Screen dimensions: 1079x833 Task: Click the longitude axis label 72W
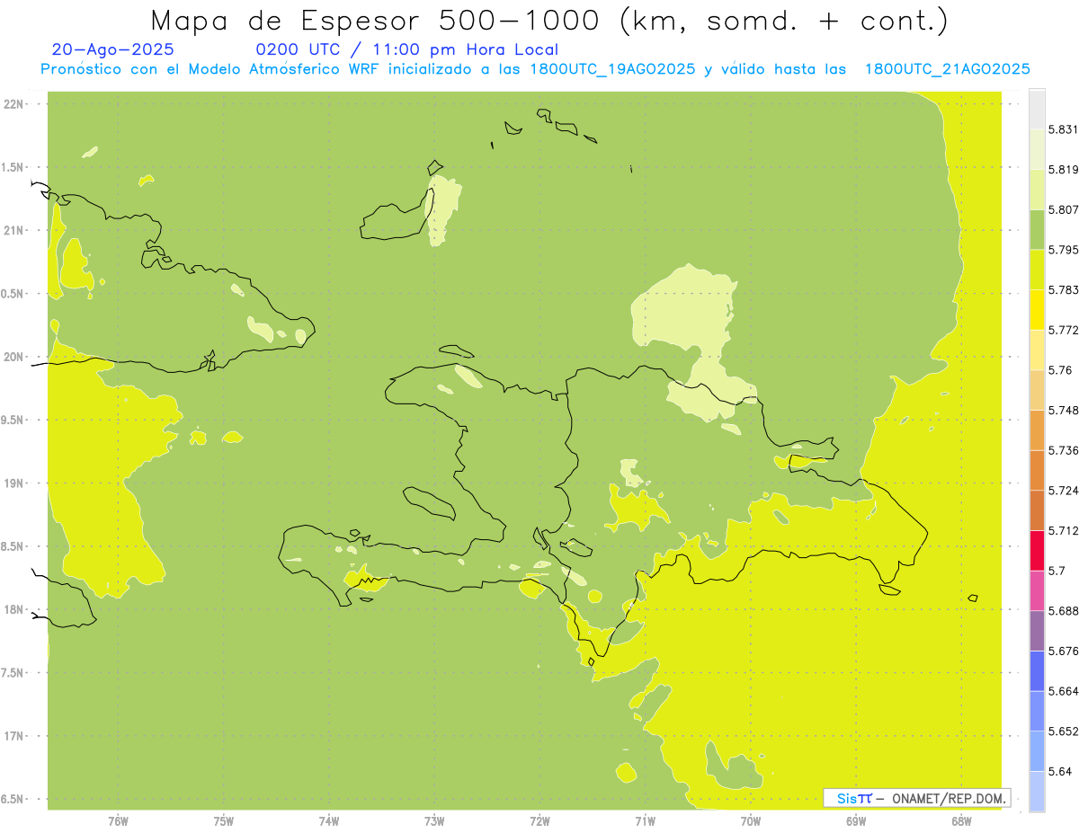tap(539, 821)
